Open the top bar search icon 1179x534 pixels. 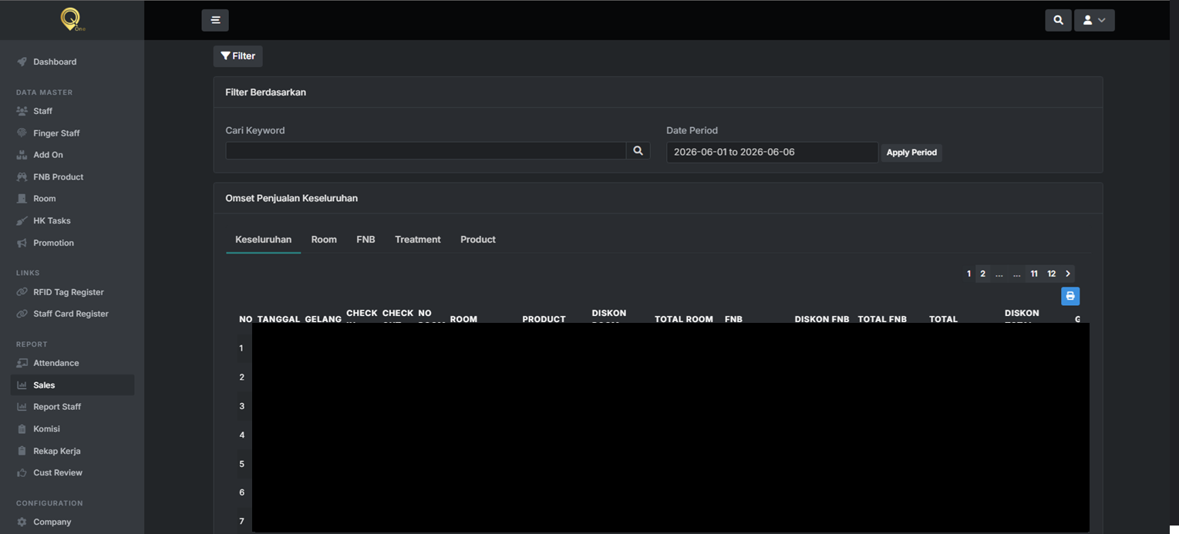1058,20
